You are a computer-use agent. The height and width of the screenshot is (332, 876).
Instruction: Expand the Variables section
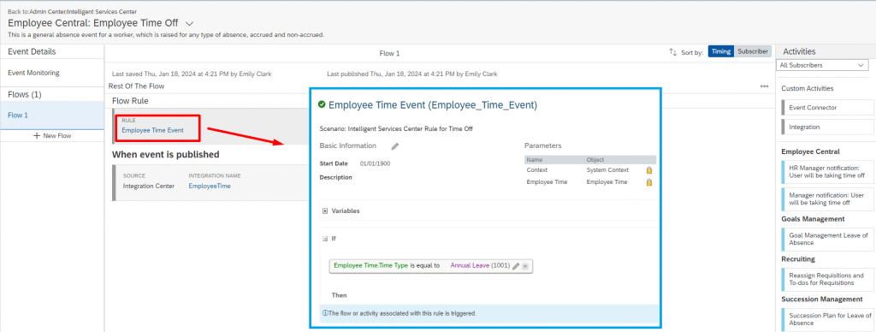325,211
